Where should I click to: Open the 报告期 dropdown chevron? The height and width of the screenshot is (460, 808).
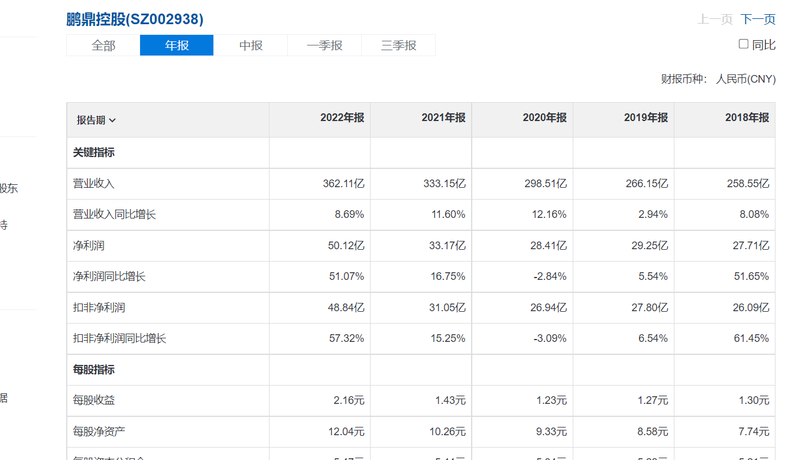pos(112,120)
